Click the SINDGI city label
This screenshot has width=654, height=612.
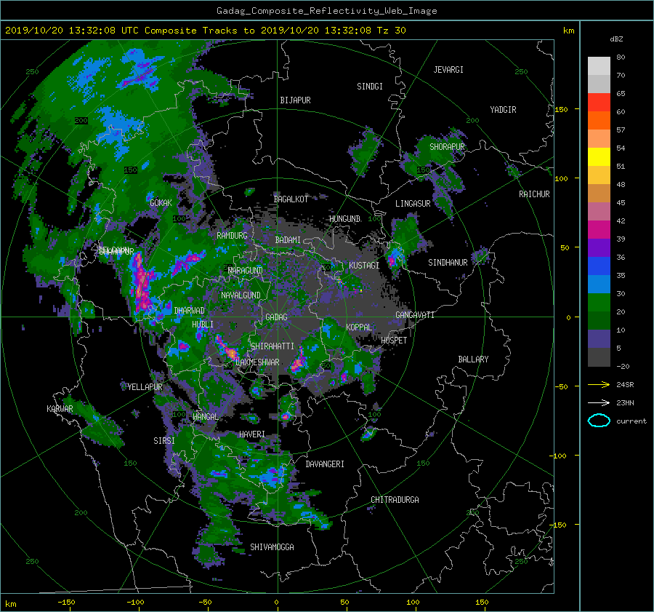point(370,87)
